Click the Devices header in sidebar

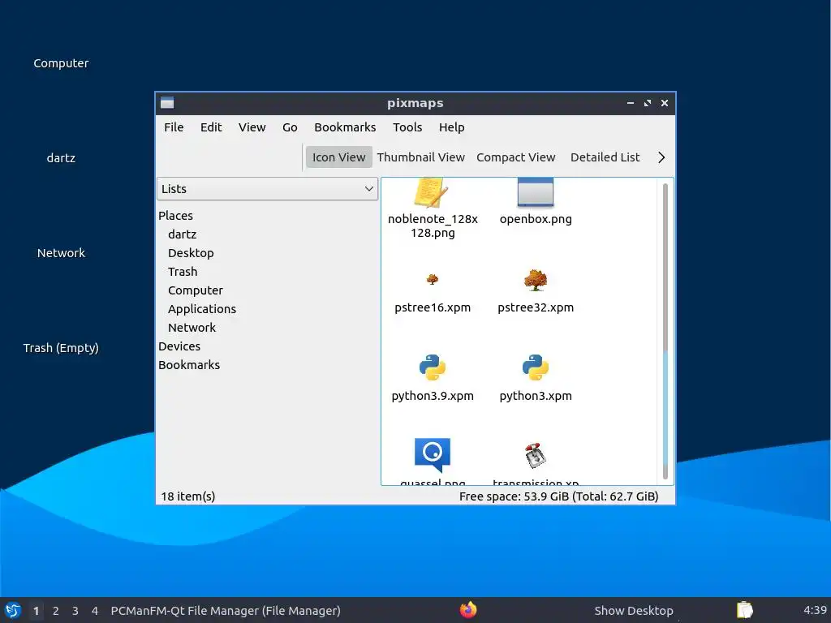pos(179,346)
